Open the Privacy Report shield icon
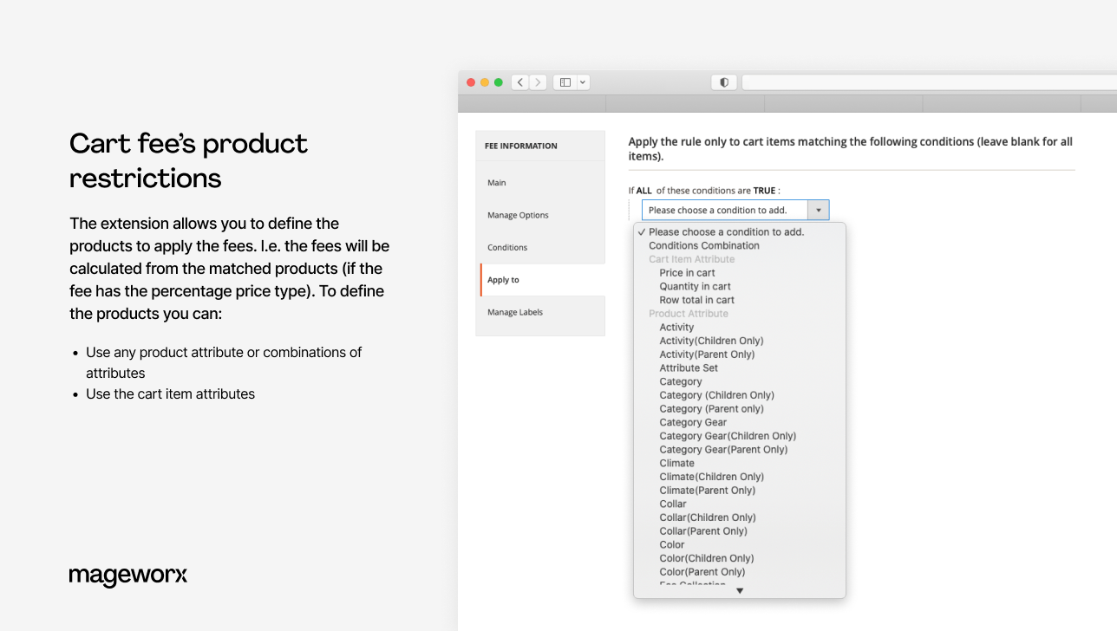Image resolution: width=1117 pixels, height=631 pixels. point(723,81)
